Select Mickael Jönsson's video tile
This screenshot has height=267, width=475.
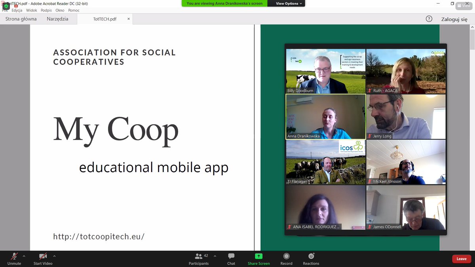406,162
